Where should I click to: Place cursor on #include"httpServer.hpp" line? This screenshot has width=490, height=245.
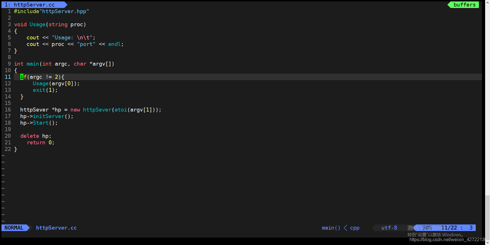point(51,11)
